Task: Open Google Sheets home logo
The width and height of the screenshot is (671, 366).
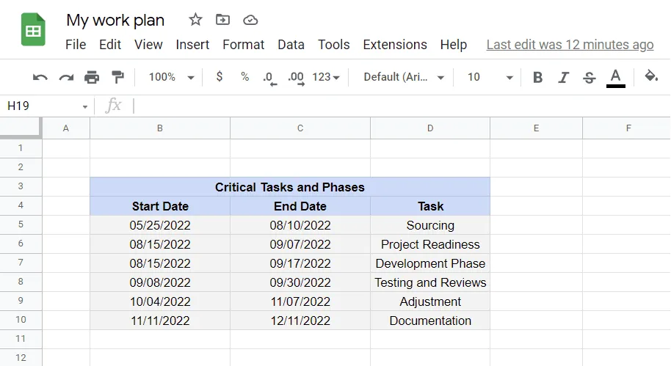Action: pyautogui.click(x=33, y=30)
